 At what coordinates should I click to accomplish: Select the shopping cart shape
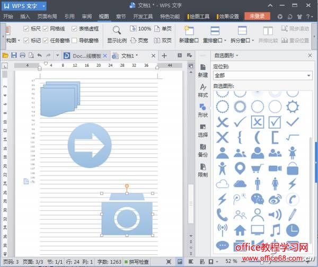tap(258, 168)
